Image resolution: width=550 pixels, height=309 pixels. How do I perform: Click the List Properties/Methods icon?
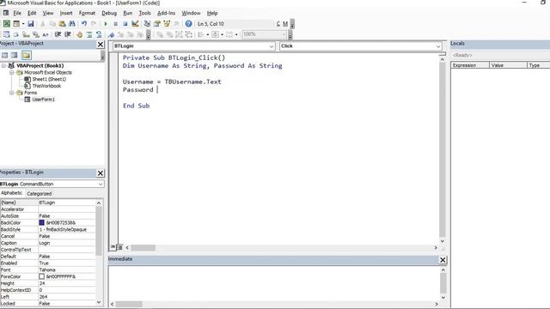pyautogui.click(x=6, y=34)
